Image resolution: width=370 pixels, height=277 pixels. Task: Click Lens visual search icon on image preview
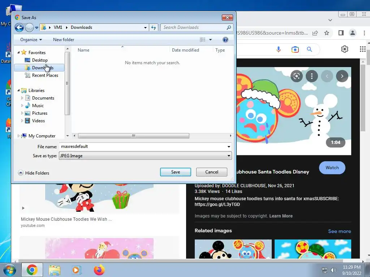[297, 76]
